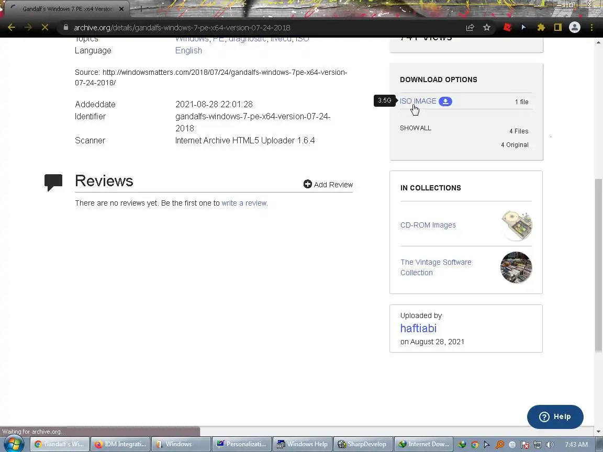The image size is (603, 452).
Task: Click the blue download arrow beside ISO IMAGE
Action: (445, 101)
